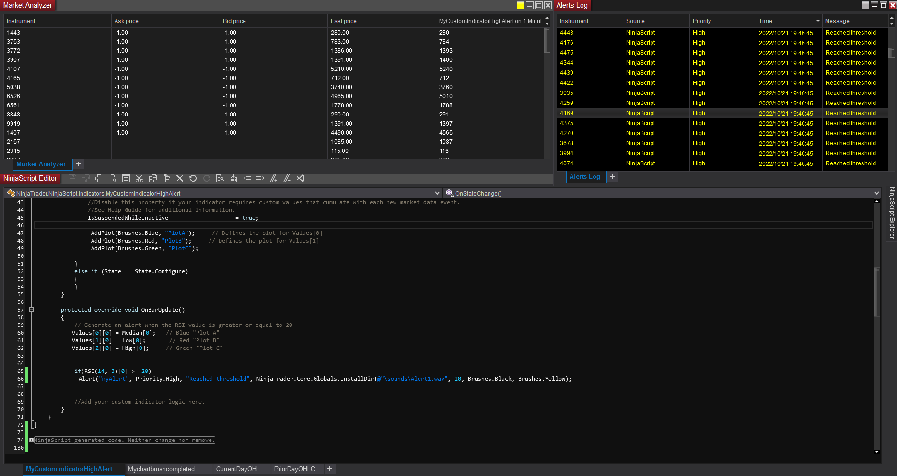The width and height of the screenshot is (897, 476).
Task: Open Find with the document search icon
Action: click(220, 178)
